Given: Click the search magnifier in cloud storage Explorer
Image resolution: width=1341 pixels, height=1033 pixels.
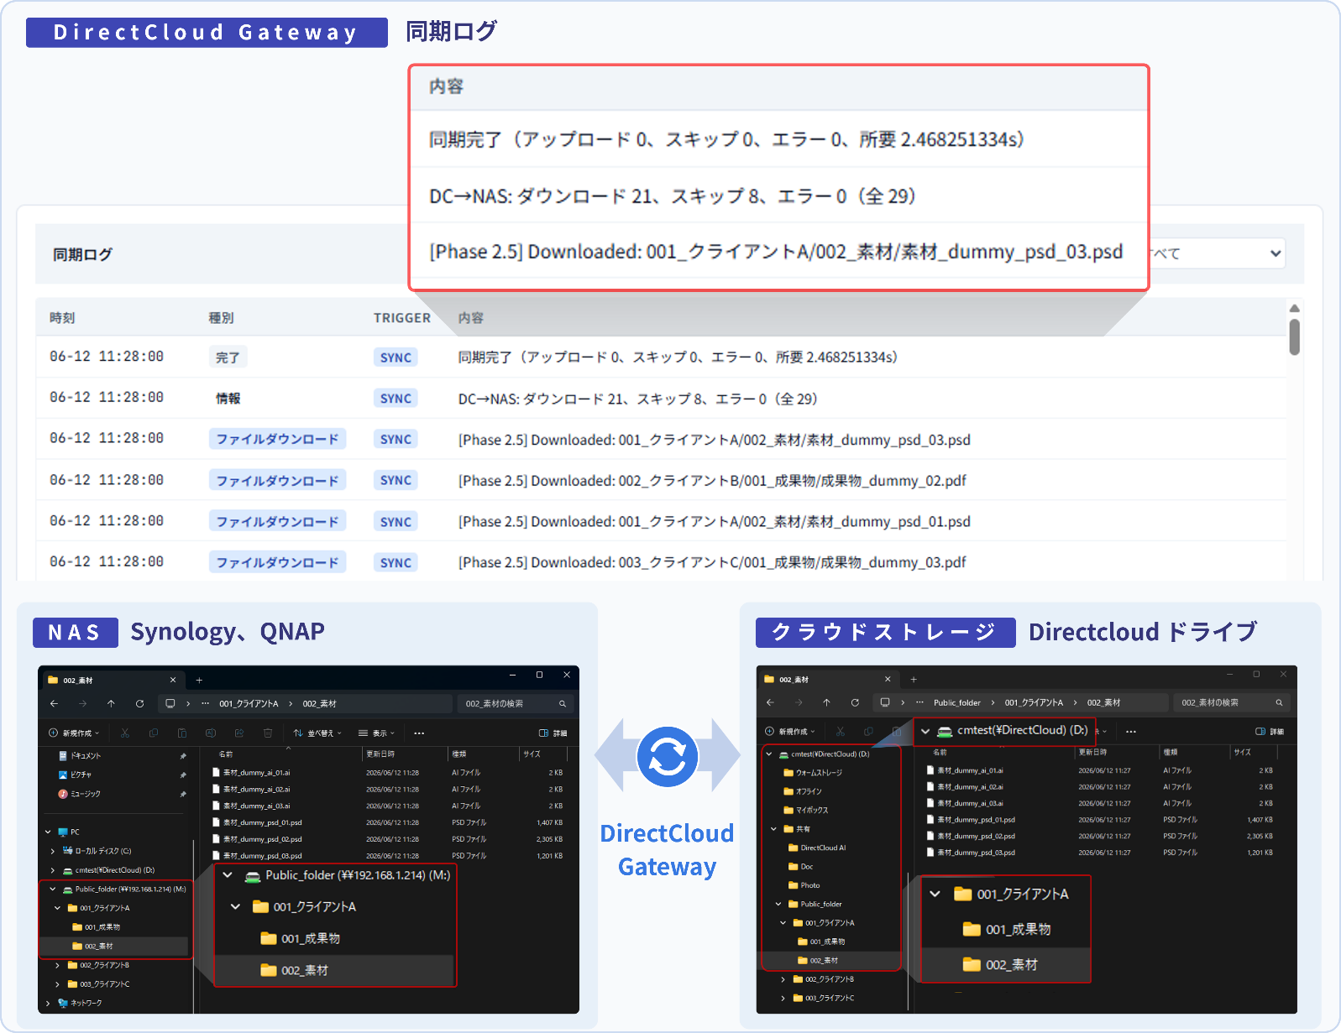Looking at the screenshot, I should [x=1279, y=702].
